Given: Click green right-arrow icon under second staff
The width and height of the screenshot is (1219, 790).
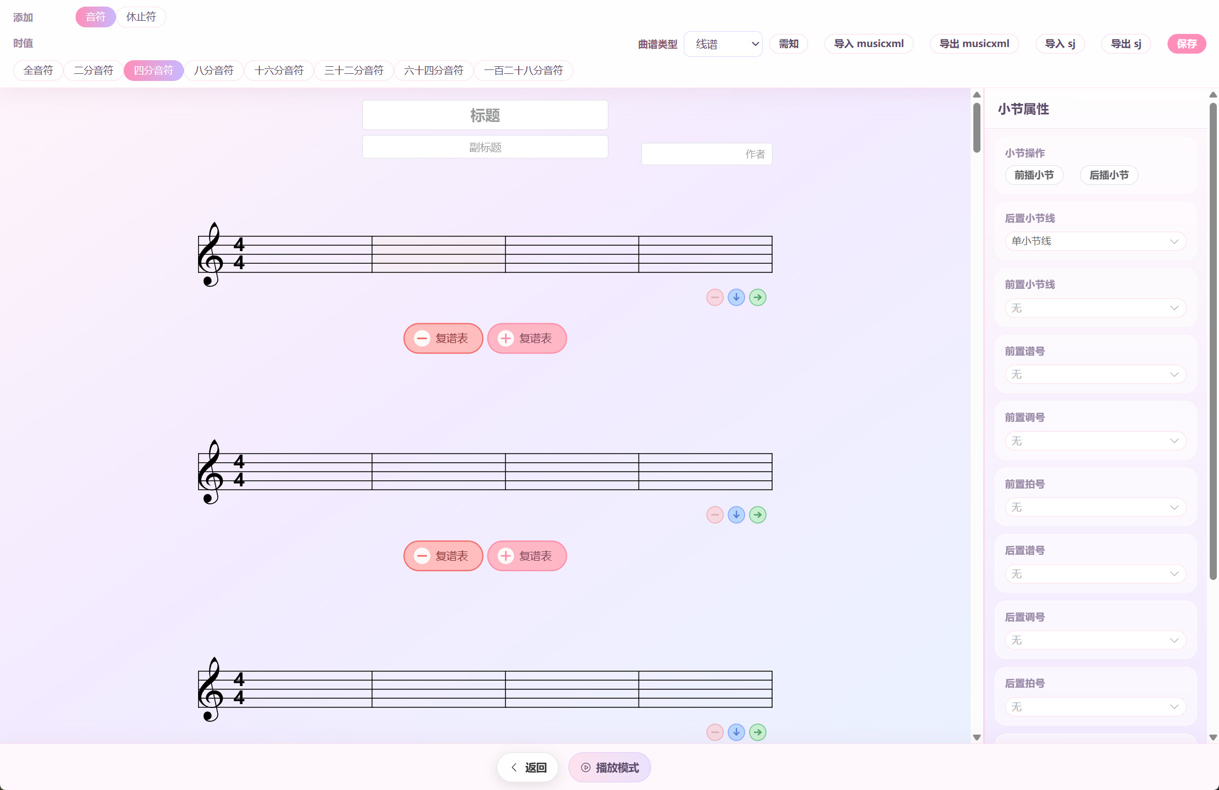Looking at the screenshot, I should (x=757, y=515).
